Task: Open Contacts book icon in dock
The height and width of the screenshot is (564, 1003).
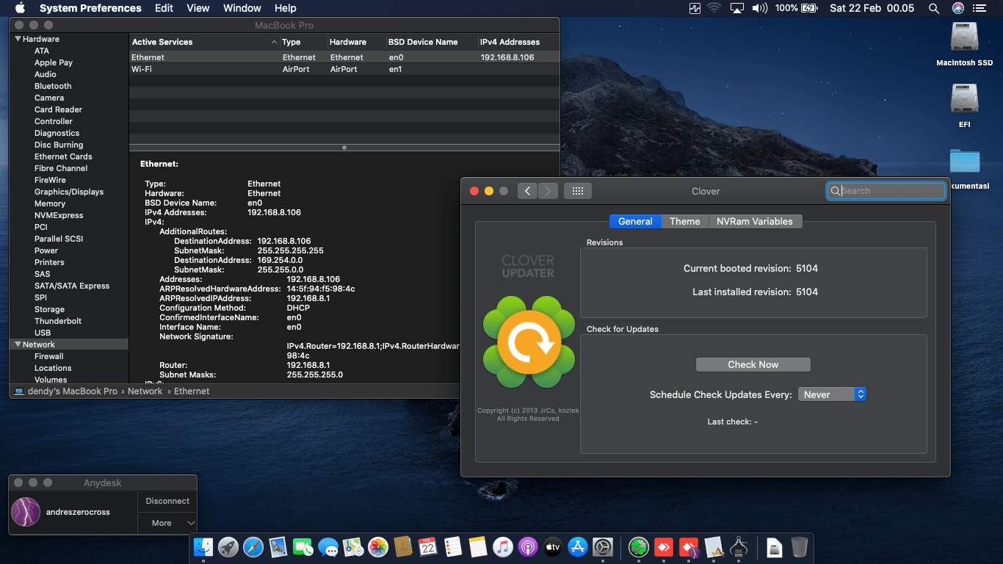Action: tap(403, 547)
